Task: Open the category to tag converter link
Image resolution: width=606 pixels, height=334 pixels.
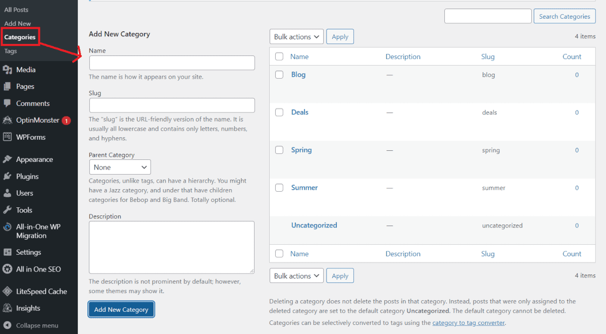Action: (468, 322)
